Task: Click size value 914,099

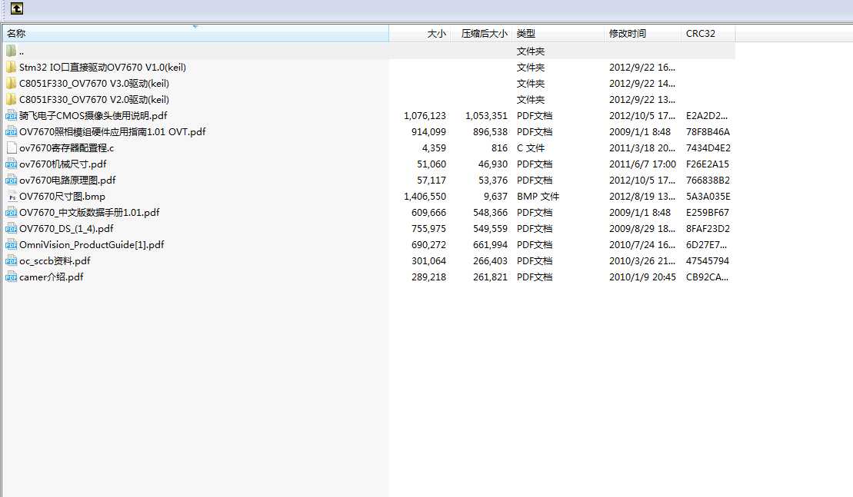Action: [x=428, y=132]
